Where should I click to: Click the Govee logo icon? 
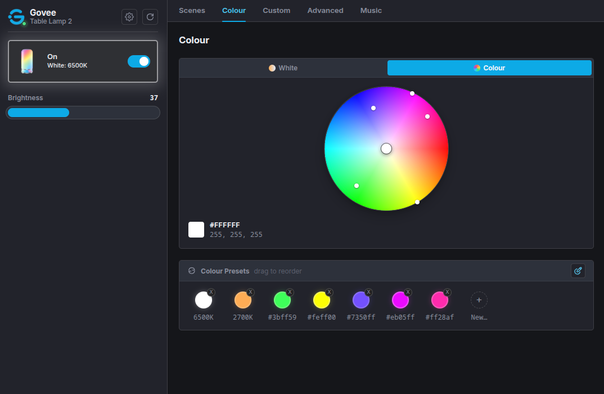[x=16, y=17]
